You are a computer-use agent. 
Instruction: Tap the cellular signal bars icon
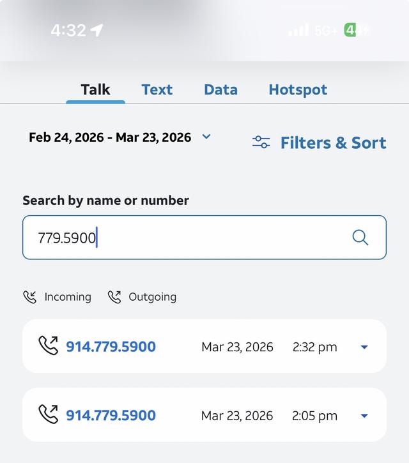(x=298, y=30)
